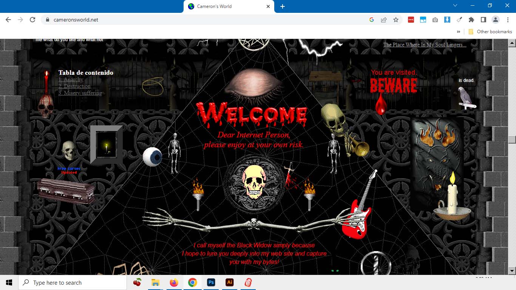Follow "The Place Where In My Soul Lingers" link
The height and width of the screenshot is (290, 516).
425,45
